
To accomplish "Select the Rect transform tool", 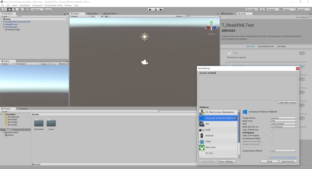I will [25, 9].
